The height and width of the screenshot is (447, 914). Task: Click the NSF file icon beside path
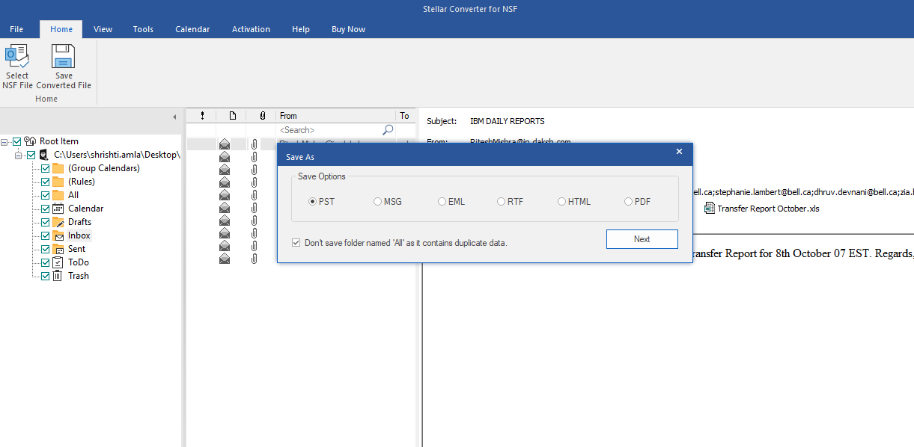pyautogui.click(x=43, y=155)
